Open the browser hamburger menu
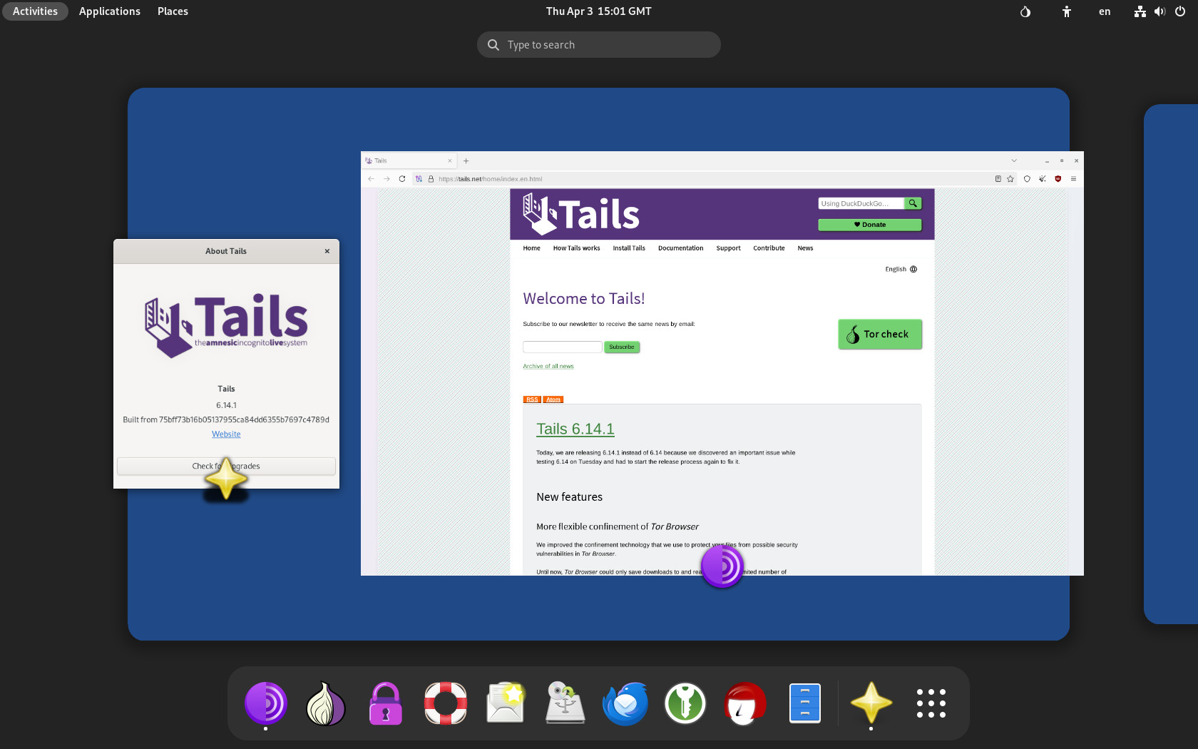1198x749 pixels. (x=1073, y=179)
